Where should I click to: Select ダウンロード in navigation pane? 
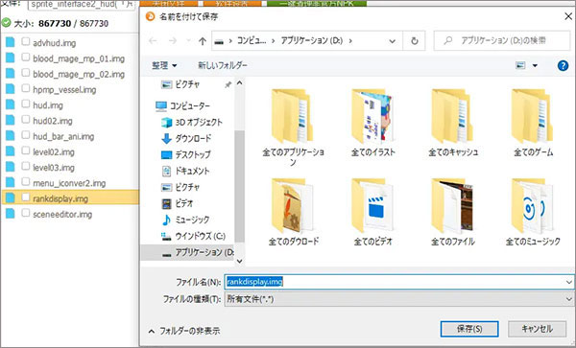(x=186, y=138)
